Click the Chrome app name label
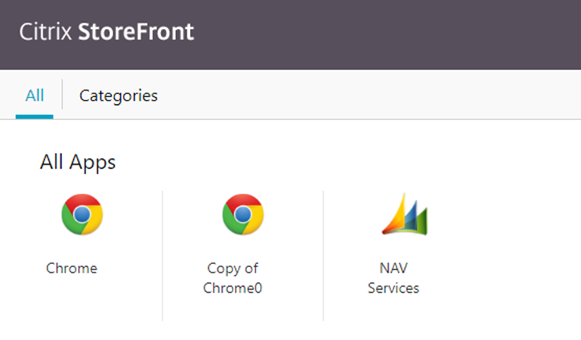Screen dimensions: 581x340 coord(72,269)
